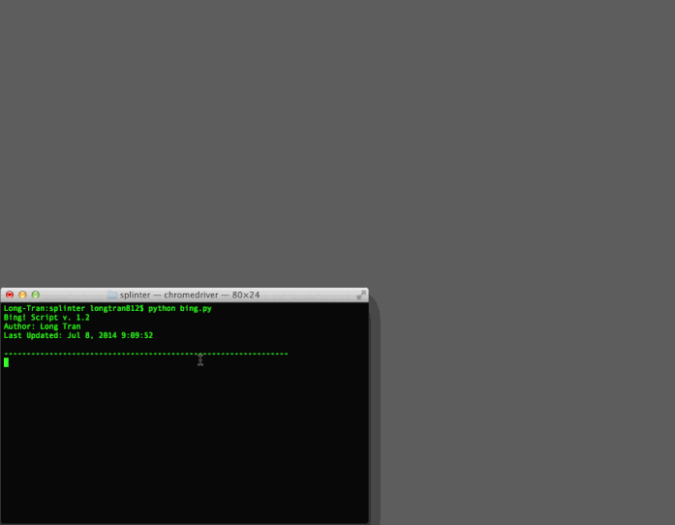Click the 'Last Updated: Jul 8, 2014 9:09:52' line
675x525 pixels.
78,335
